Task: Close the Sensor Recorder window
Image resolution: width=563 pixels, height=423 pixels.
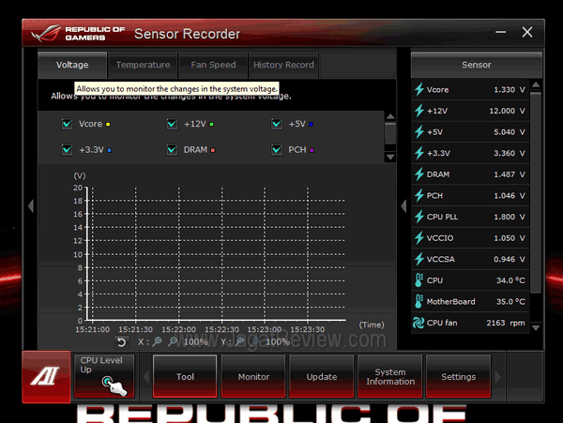Action: (527, 32)
